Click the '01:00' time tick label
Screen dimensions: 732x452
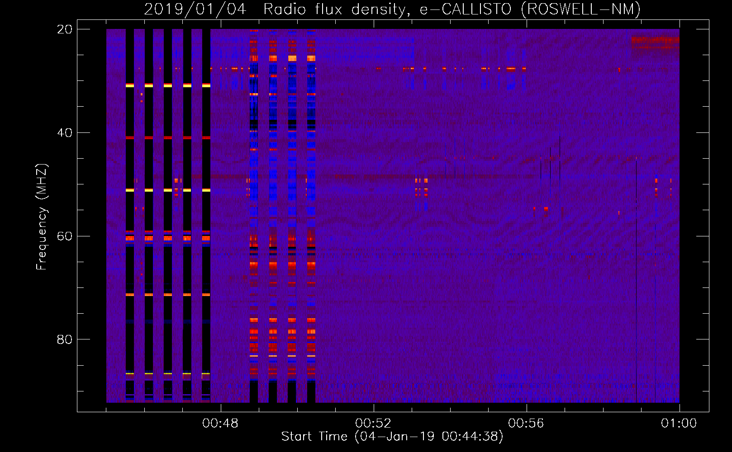679,424
